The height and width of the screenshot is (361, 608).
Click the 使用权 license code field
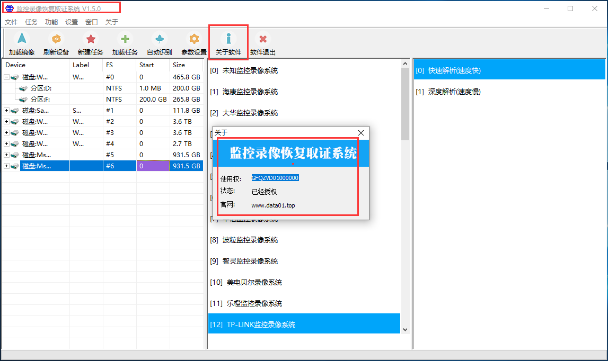[x=275, y=178]
